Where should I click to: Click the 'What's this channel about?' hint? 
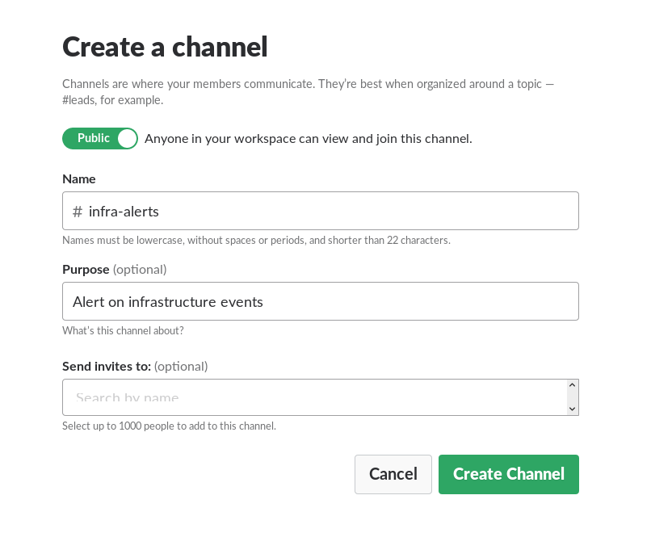123,330
